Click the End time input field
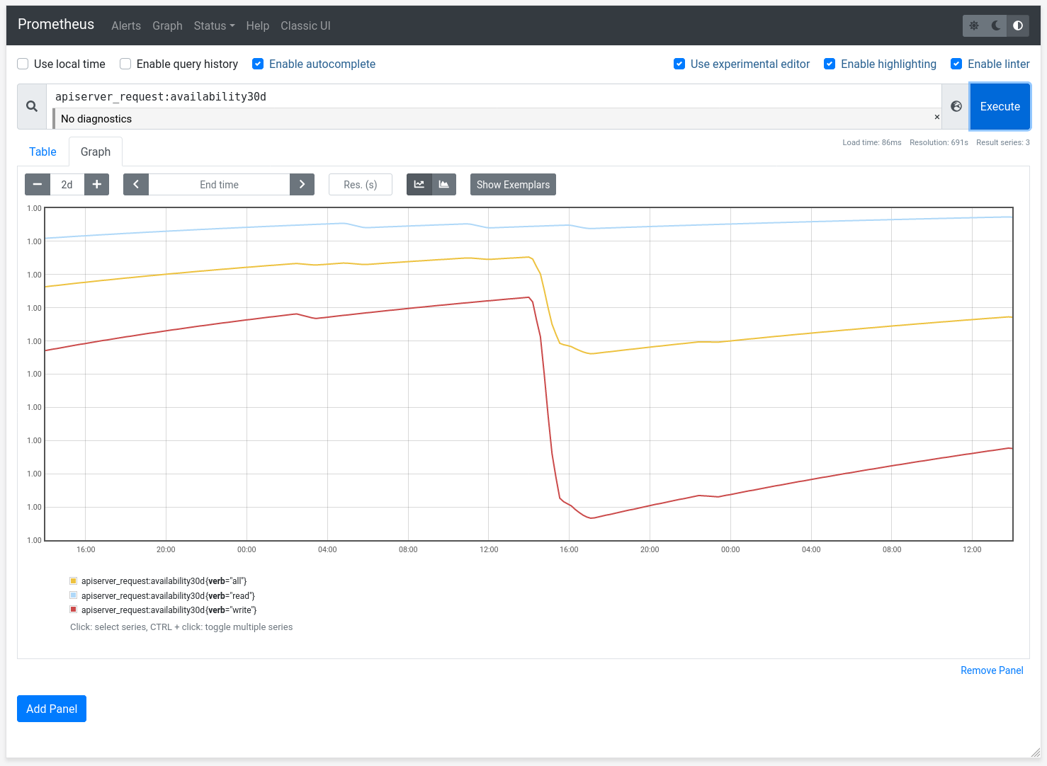Viewport: 1047px width, 766px height. 219,184
